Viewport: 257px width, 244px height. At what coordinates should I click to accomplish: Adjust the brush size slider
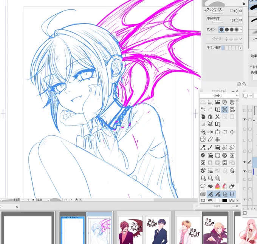[218, 12]
